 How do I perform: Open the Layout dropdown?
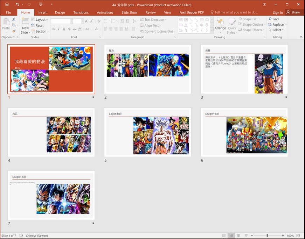point(40,20)
